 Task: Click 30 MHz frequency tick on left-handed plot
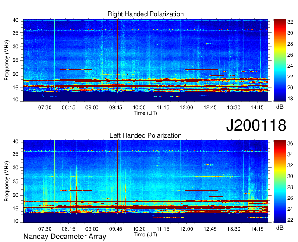click(x=15, y=167)
